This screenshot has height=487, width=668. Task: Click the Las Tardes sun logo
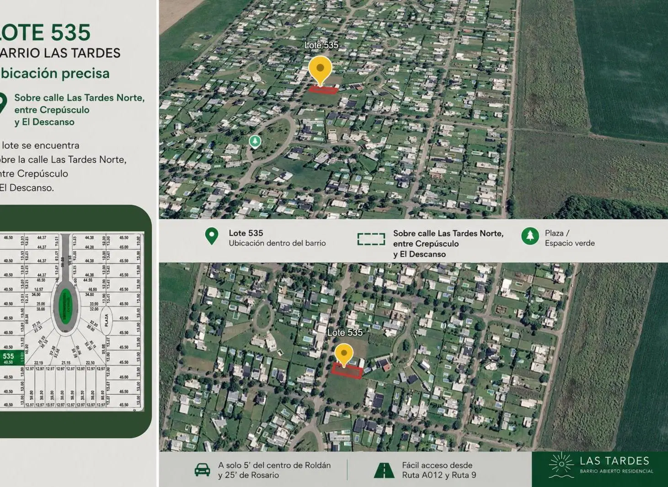coord(561,465)
